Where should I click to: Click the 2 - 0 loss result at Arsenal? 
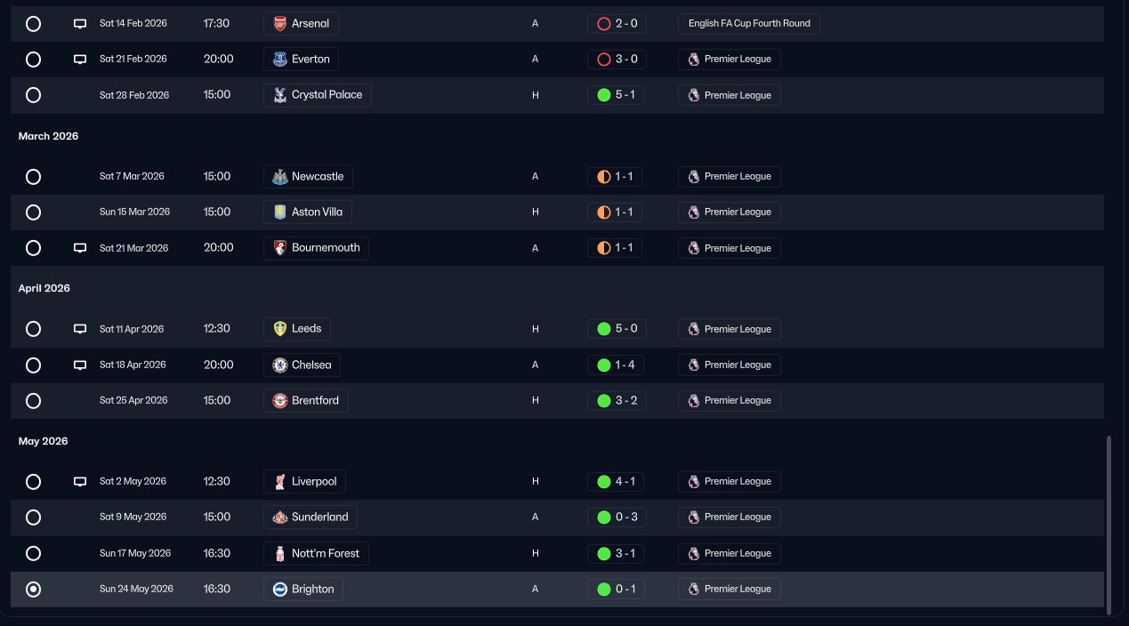pos(617,24)
